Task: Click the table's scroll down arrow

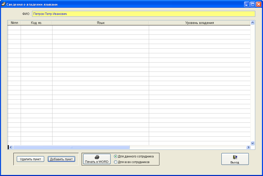Action: (x=253, y=143)
